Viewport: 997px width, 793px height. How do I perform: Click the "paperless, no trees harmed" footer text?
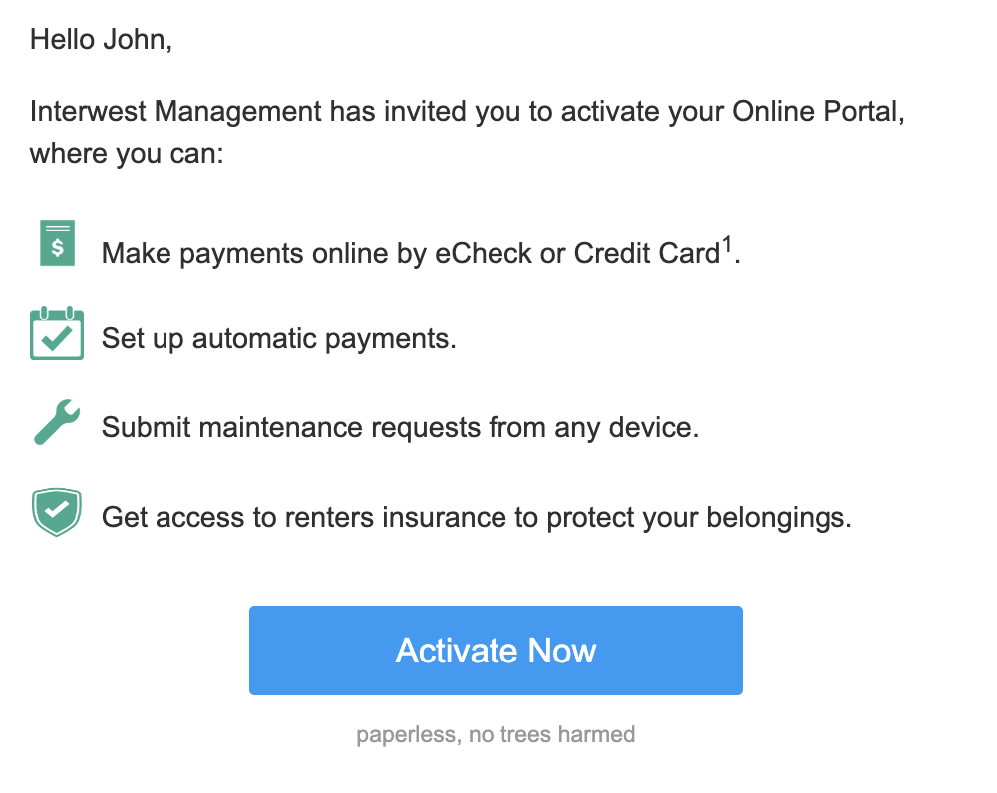tap(496, 735)
